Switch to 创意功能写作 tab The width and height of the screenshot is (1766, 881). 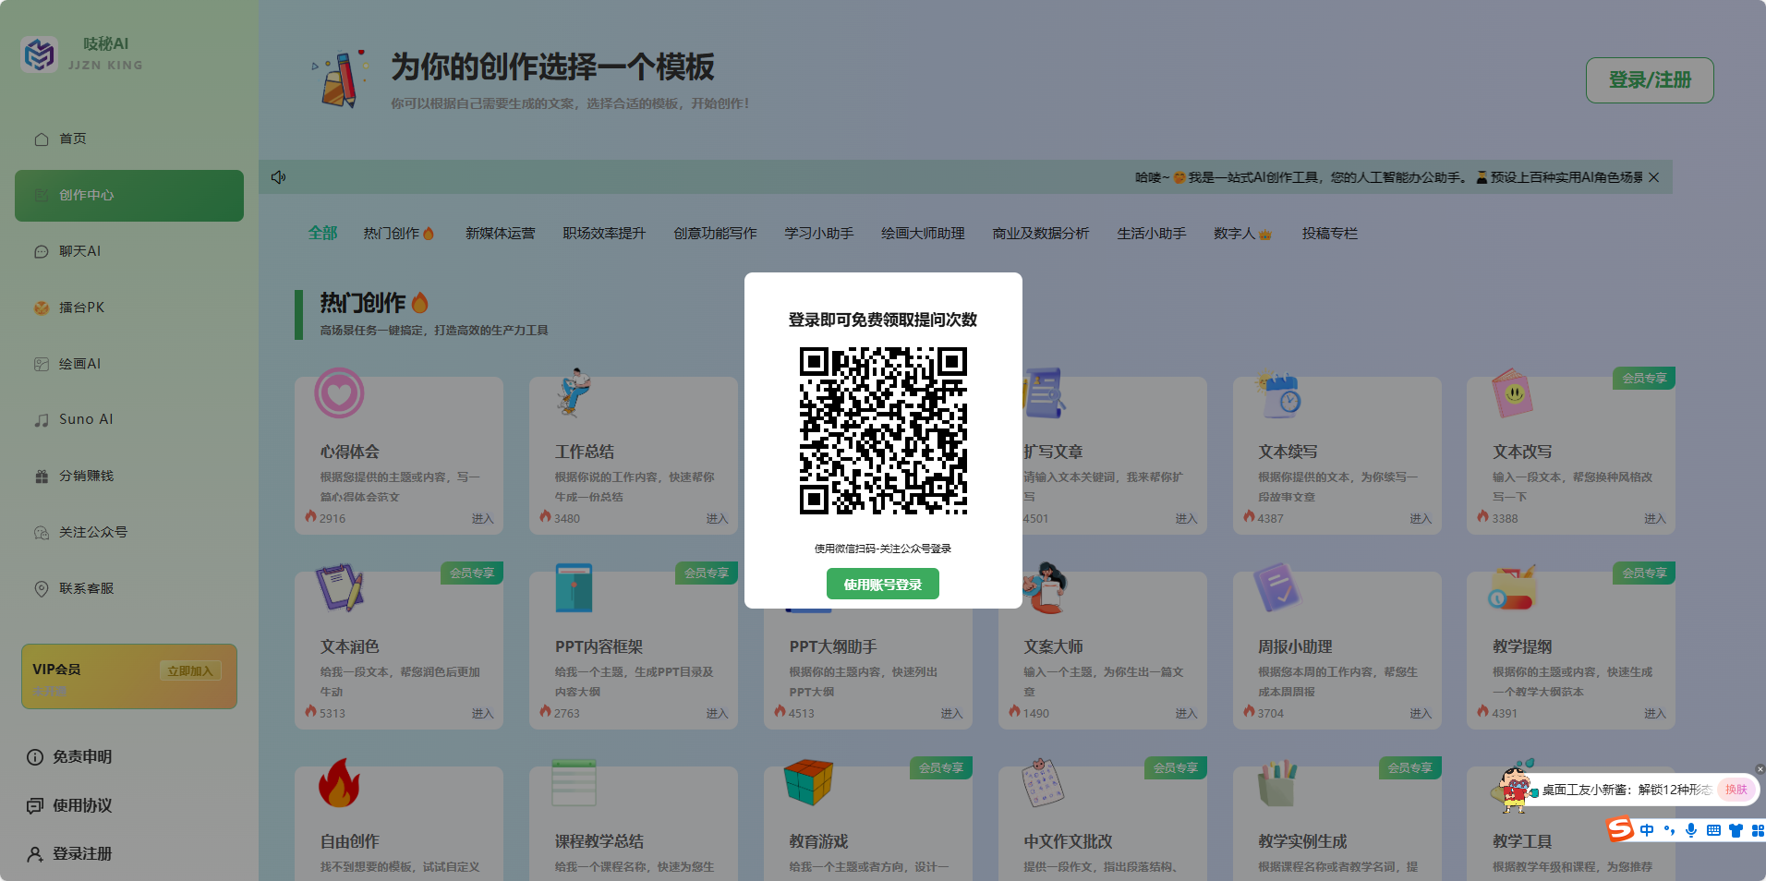pyautogui.click(x=715, y=234)
